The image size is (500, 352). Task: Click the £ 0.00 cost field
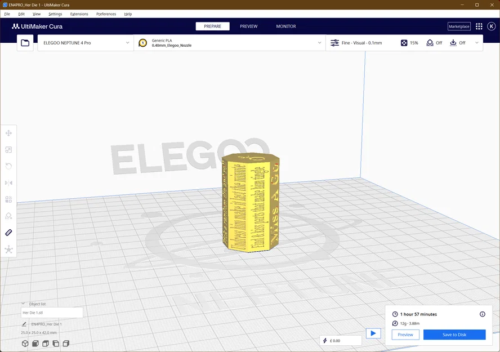pyautogui.click(x=341, y=341)
